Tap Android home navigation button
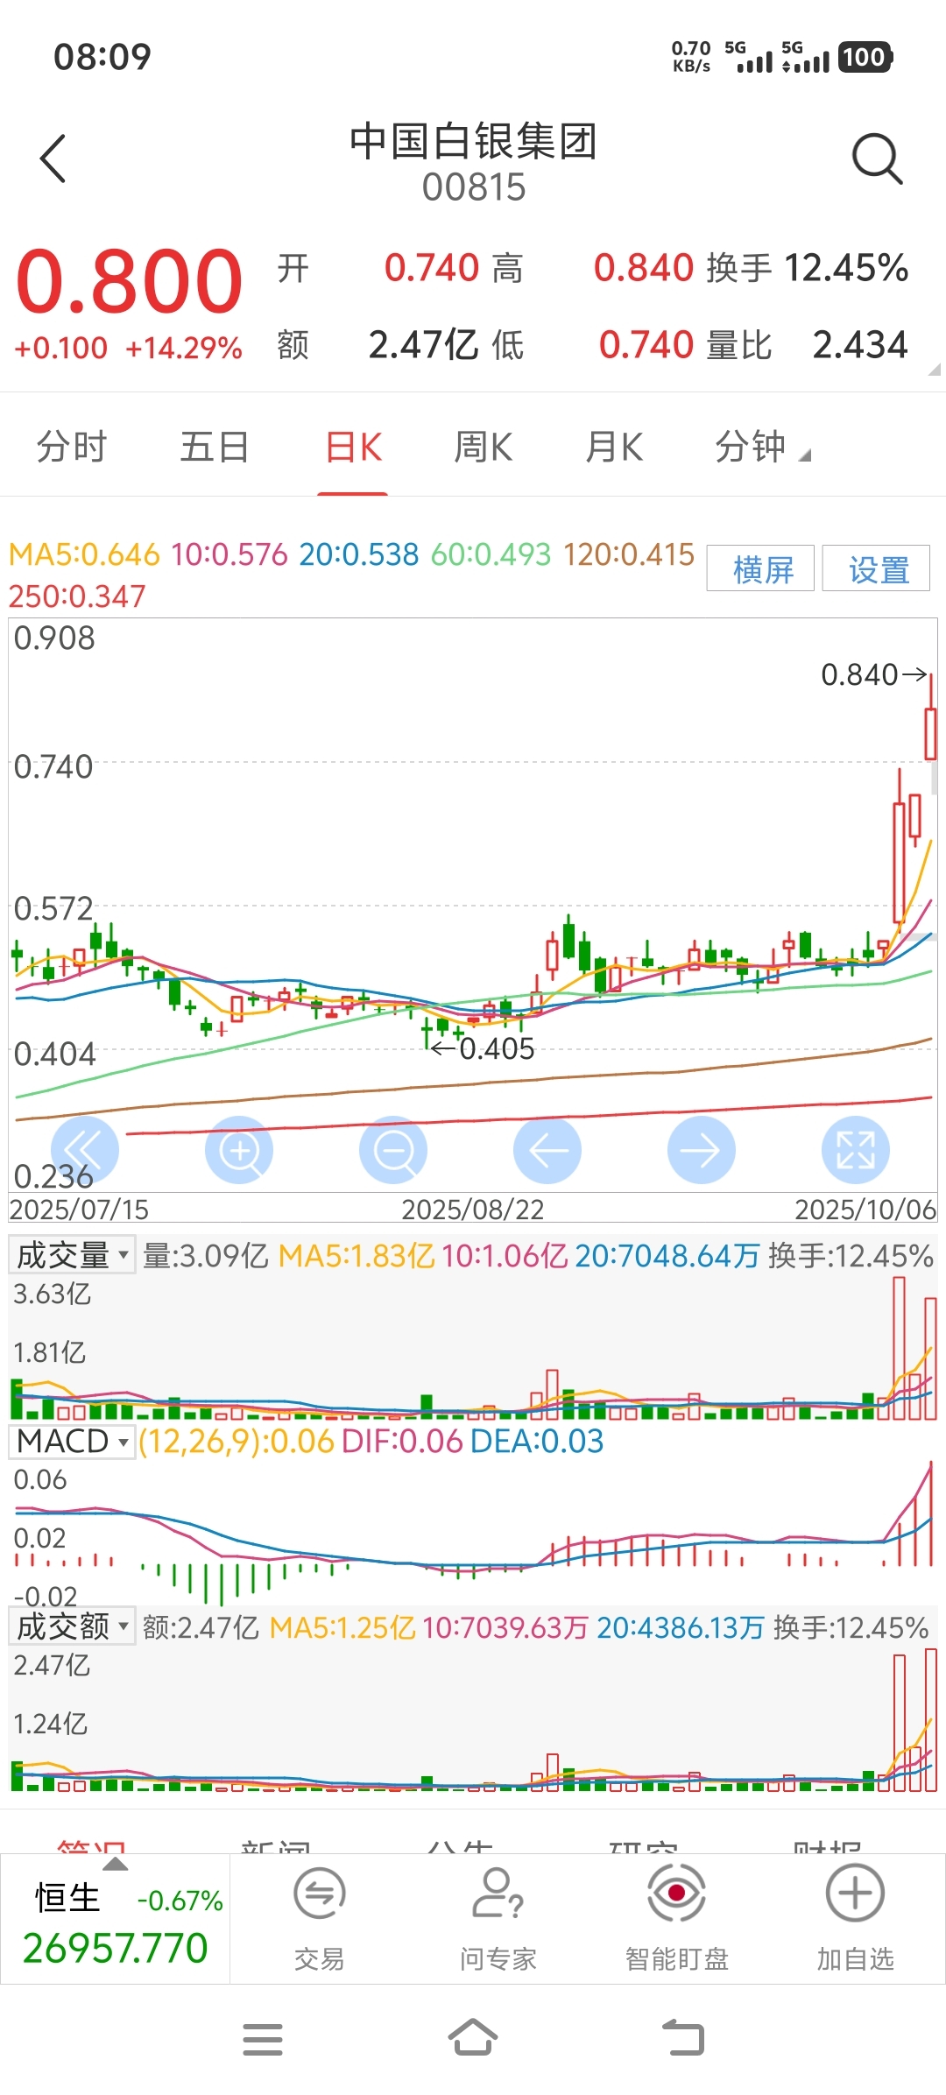The image size is (946, 2095). pos(473,2037)
